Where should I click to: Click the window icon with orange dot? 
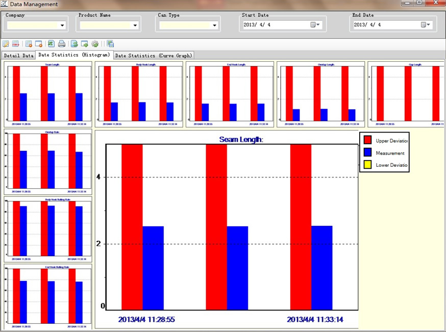click(38, 44)
